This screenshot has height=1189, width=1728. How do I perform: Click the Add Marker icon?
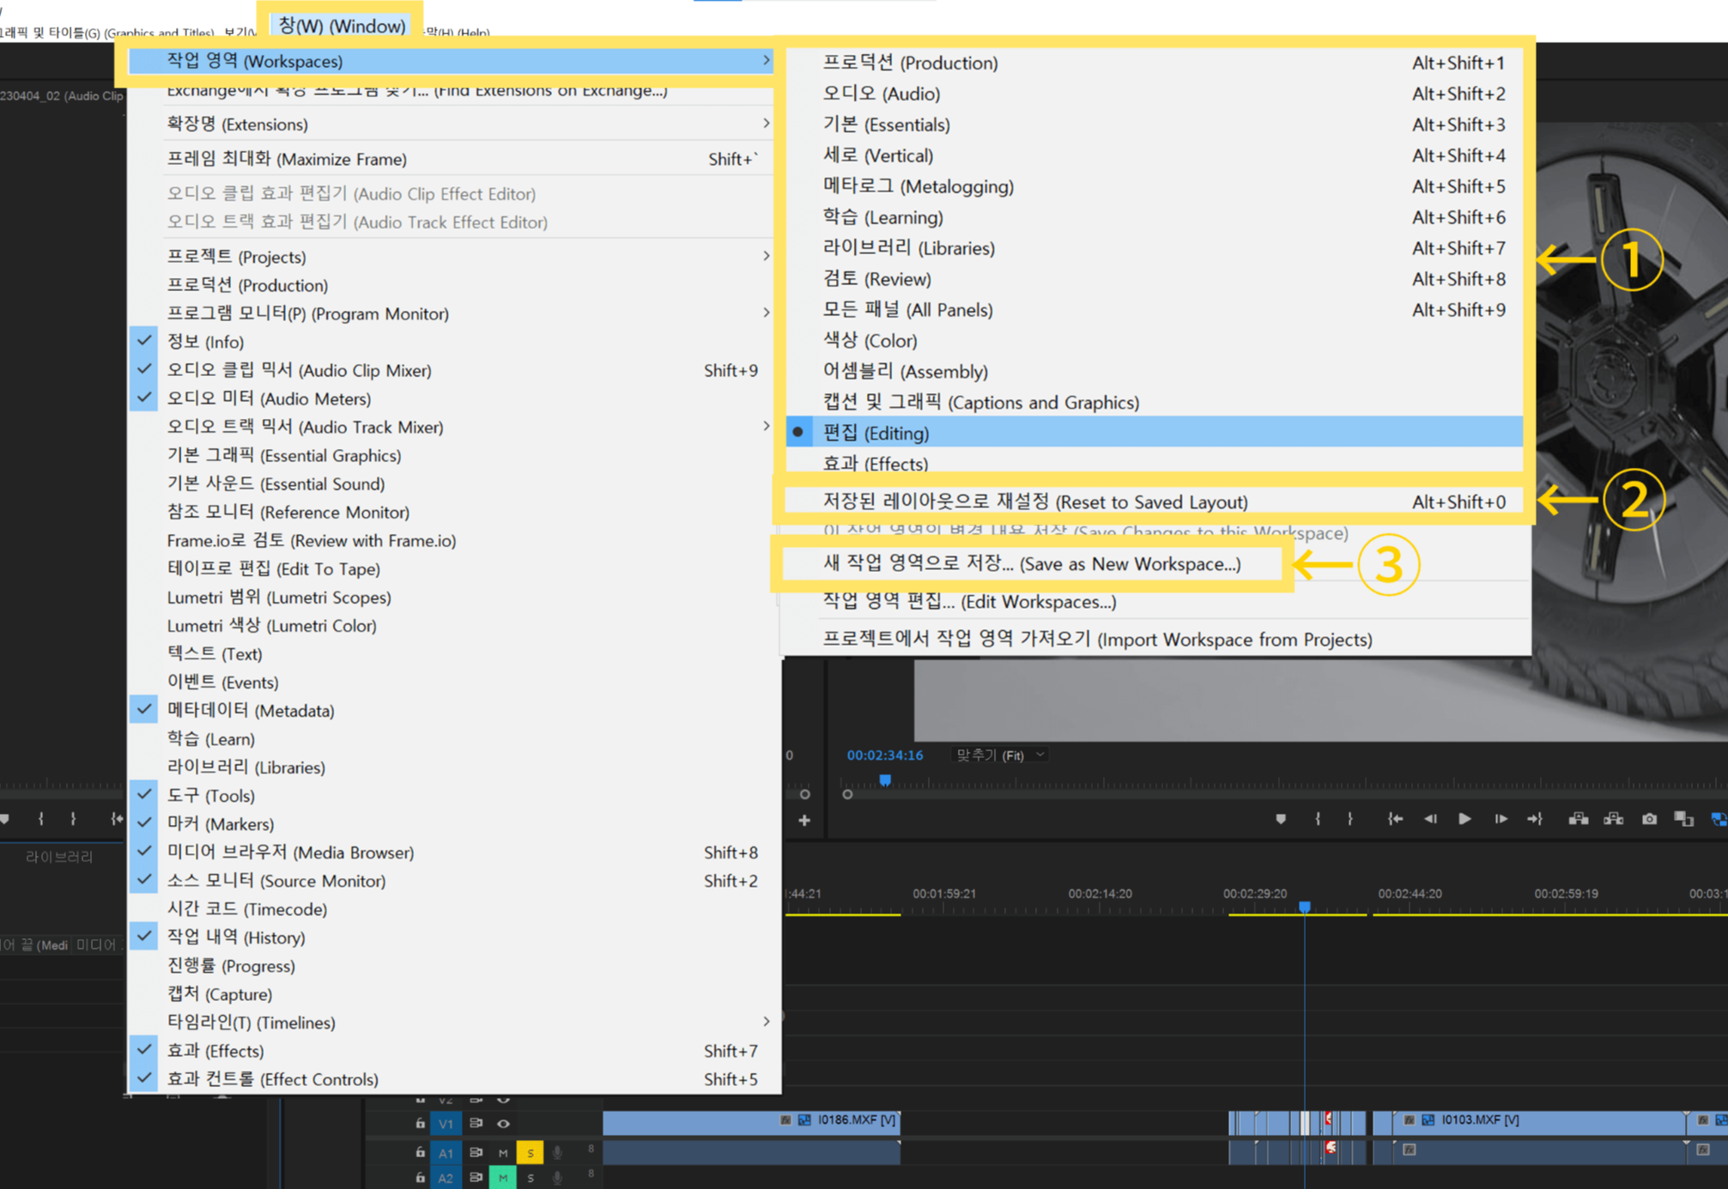[1280, 819]
